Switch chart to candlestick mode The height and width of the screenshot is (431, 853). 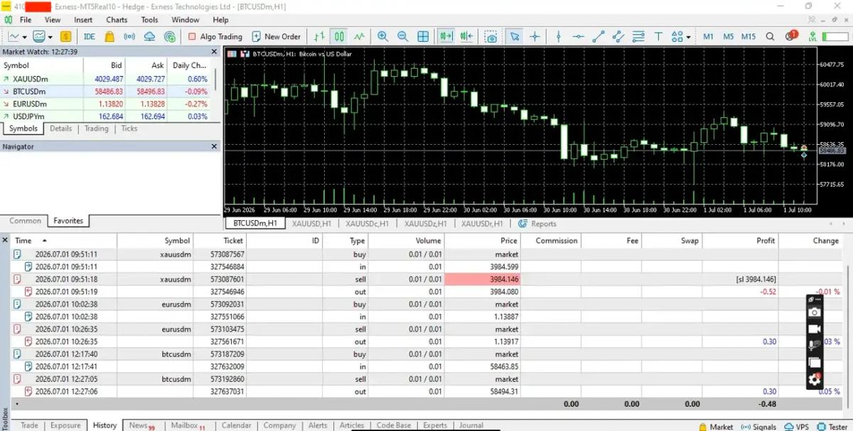[339, 36]
